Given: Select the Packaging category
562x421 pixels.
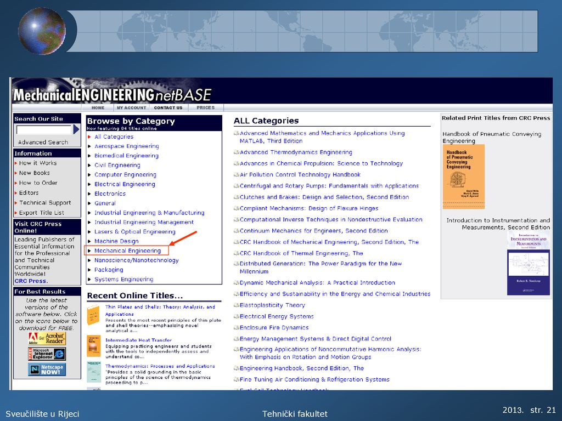Looking at the screenshot, I should pyautogui.click(x=109, y=270).
